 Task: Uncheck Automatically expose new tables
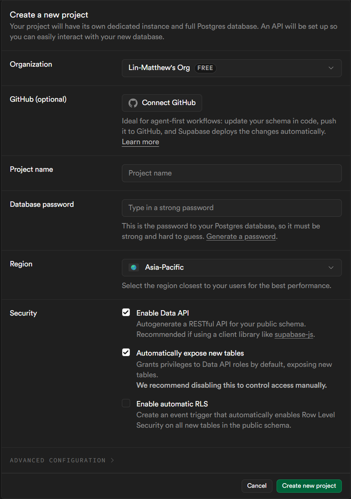pyautogui.click(x=126, y=352)
